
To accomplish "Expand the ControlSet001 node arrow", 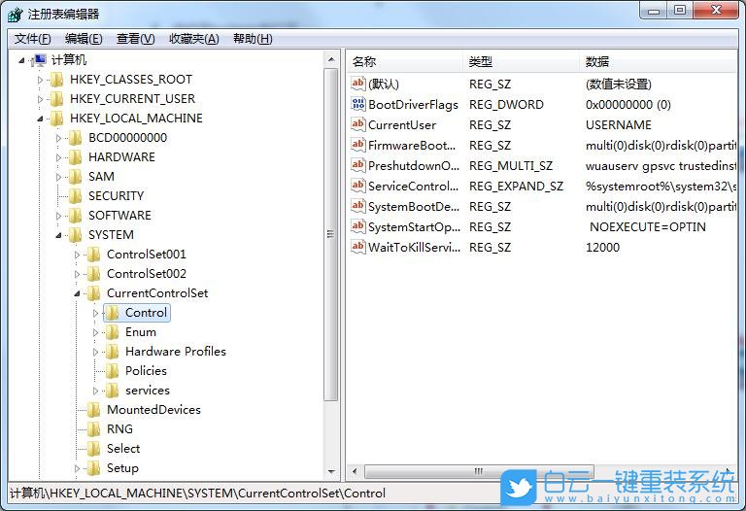I will pyautogui.click(x=77, y=255).
